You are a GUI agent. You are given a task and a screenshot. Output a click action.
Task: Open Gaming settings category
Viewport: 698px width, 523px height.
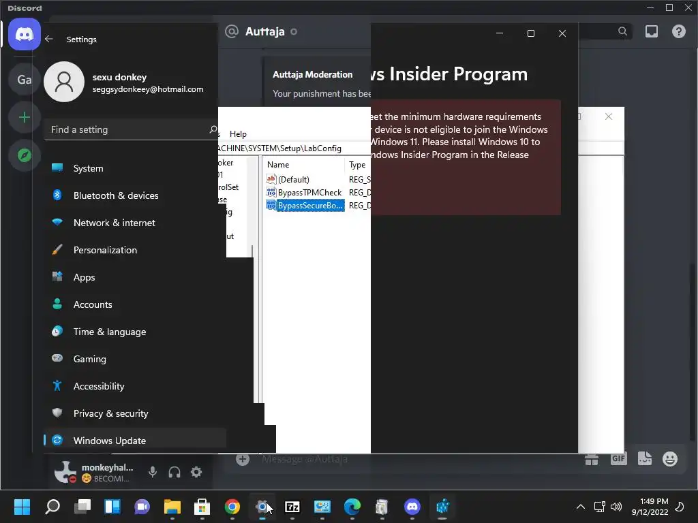point(136,359)
